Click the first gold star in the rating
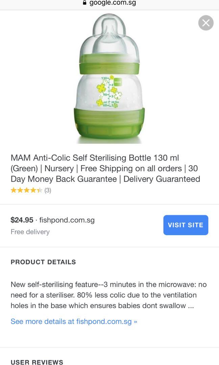219x365 pixels. [14, 190]
